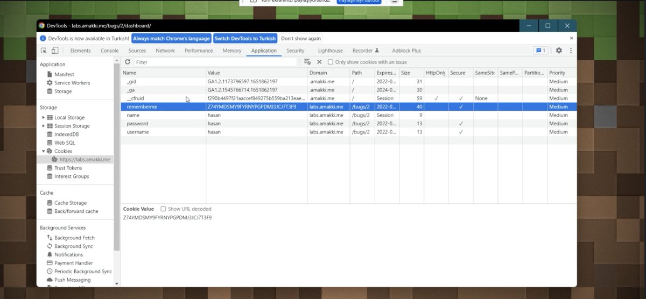
Task: Switch to the Console tab
Action: (109, 51)
